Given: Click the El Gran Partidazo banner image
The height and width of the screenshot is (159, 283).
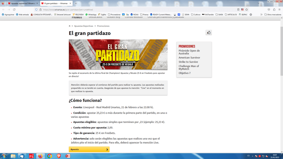Looking at the screenshot, I should point(118,55).
